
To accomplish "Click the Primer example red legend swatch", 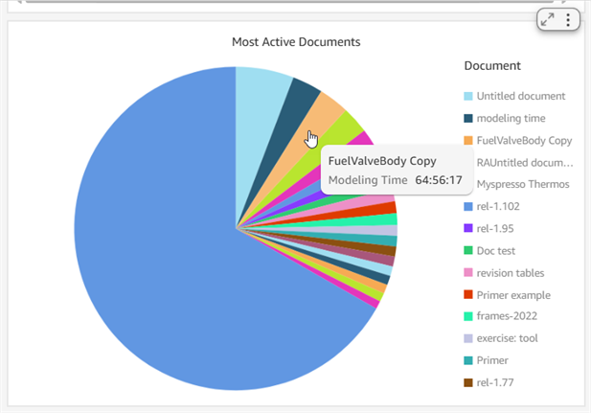I will pyautogui.click(x=468, y=294).
